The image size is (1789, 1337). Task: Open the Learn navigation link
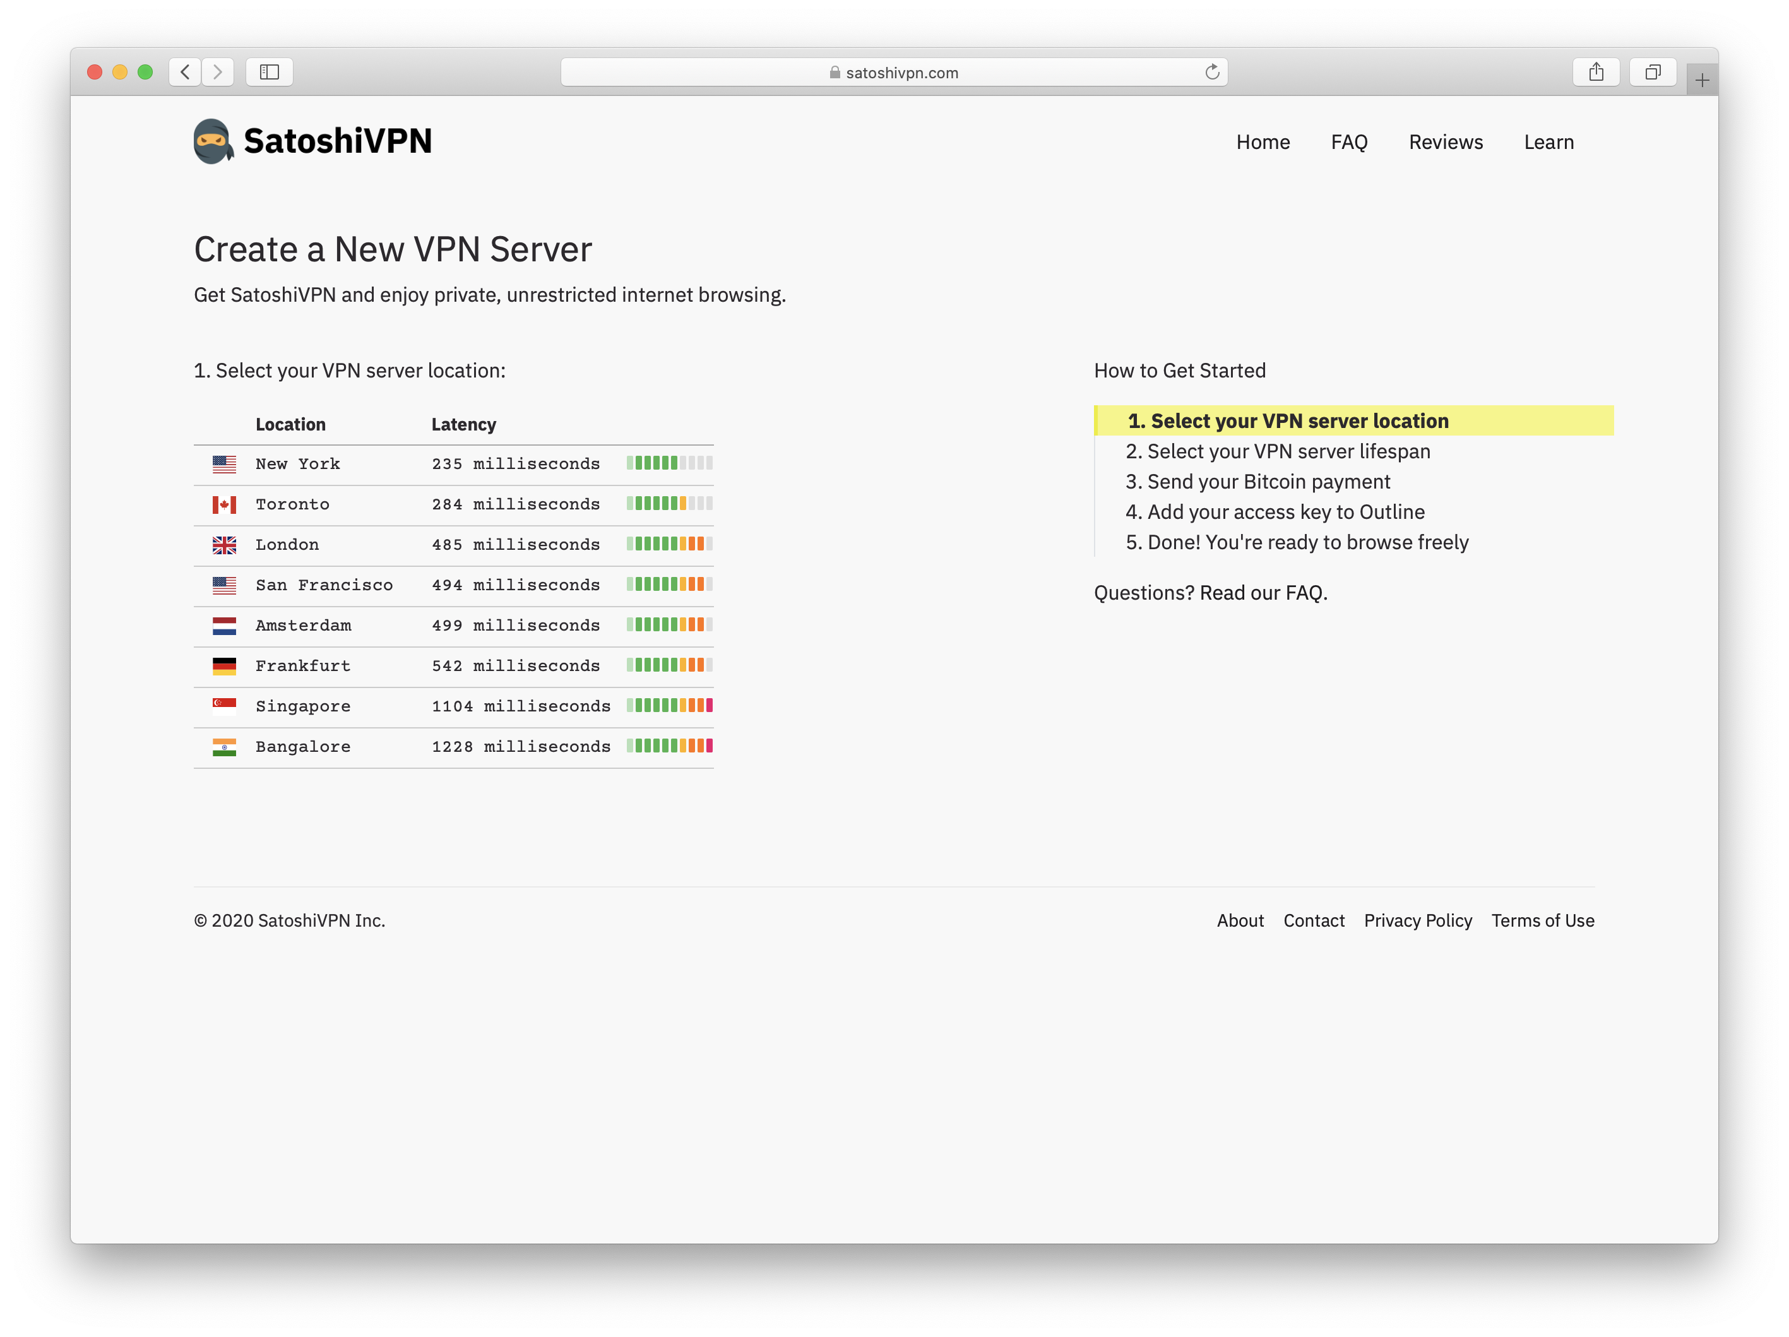1548,143
